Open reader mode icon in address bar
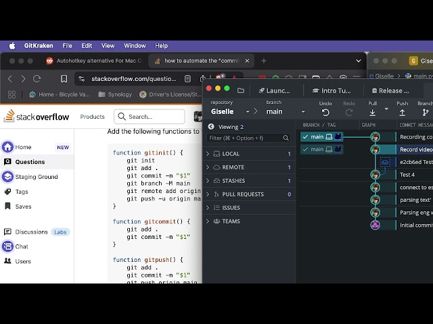The image size is (433, 324). tap(187, 79)
